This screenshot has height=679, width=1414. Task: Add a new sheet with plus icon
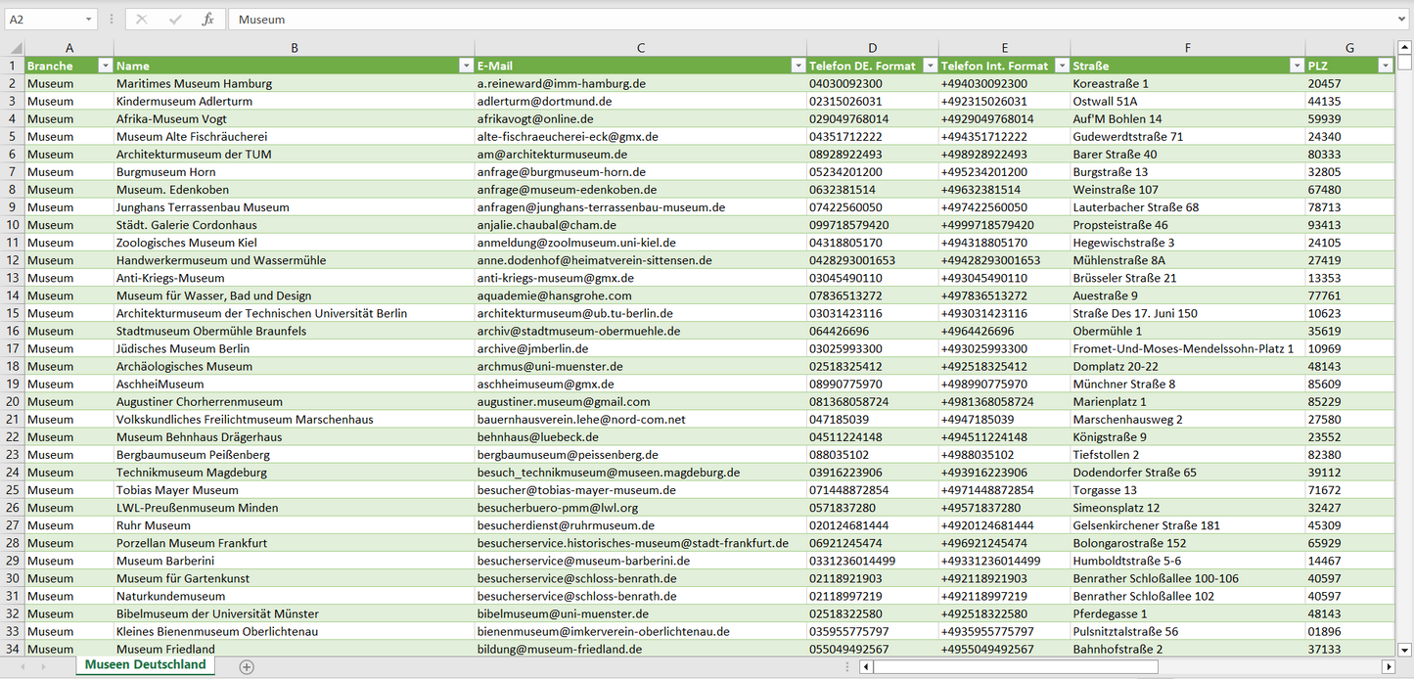tap(247, 666)
